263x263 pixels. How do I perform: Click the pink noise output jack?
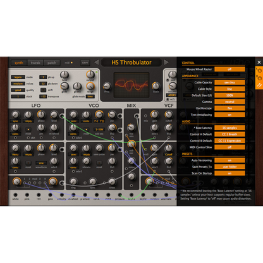[x=27, y=195]
